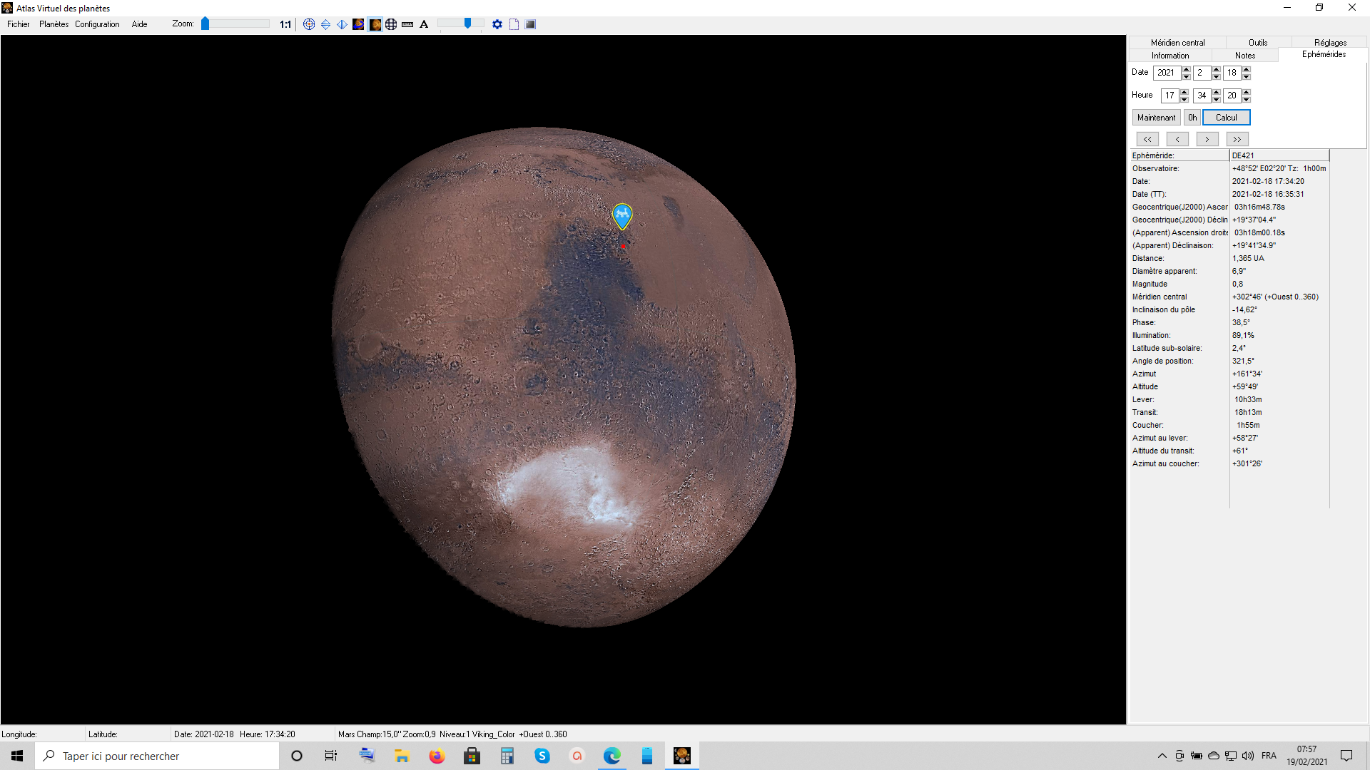The image size is (1370, 770).
Task: Click the 1:1 zoom reset button
Action: pyautogui.click(x=285, y=24)
